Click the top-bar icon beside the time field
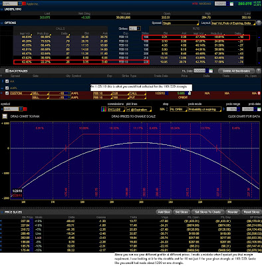Screen dimensions: 262x266 click(x=231, y=4)
